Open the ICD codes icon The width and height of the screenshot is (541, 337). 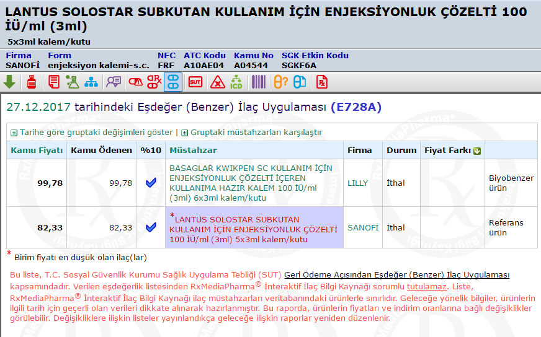236,82
